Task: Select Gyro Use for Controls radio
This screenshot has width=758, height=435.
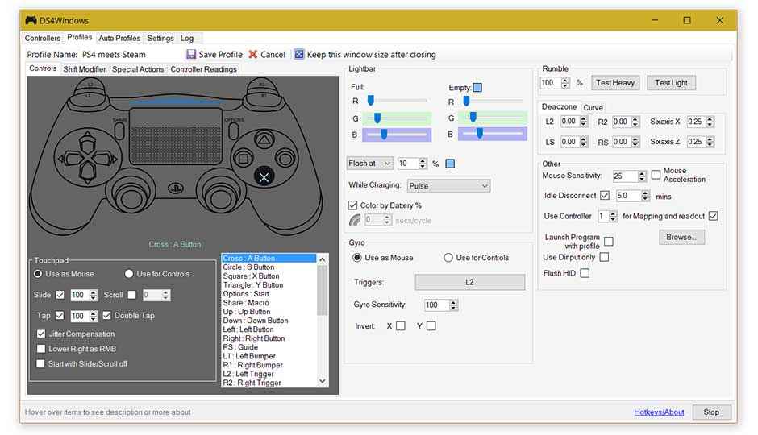Action: [x=448, y=258]
